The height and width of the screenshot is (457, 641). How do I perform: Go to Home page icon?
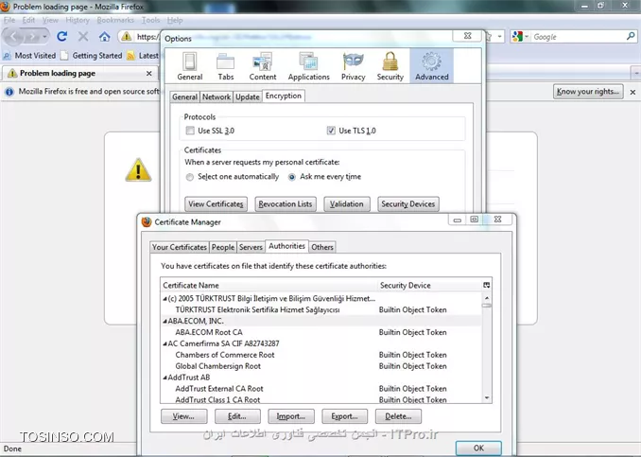[x=105, y=37]
